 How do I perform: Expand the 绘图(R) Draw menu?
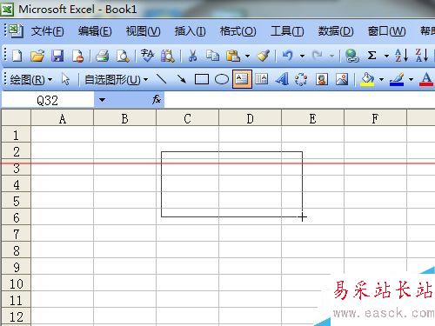(x=31, y=79)
